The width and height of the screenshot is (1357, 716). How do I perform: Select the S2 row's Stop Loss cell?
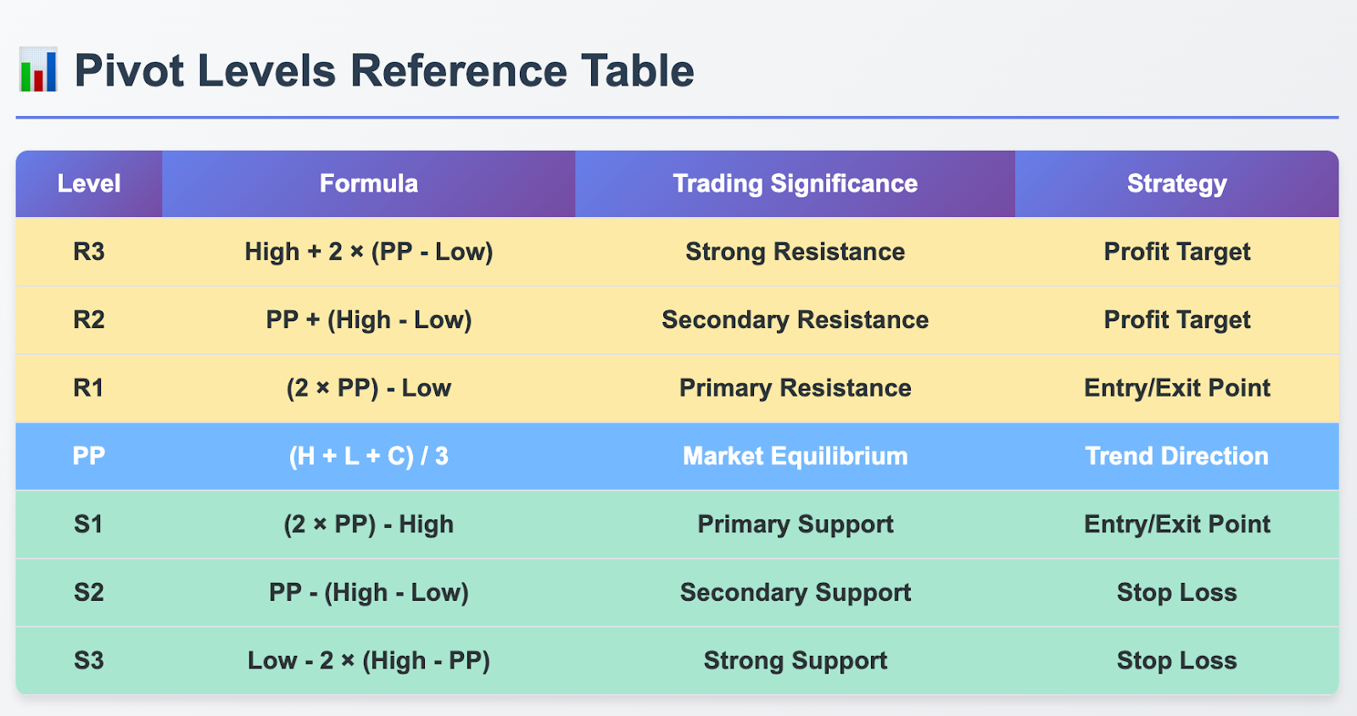coord(1177,592)
